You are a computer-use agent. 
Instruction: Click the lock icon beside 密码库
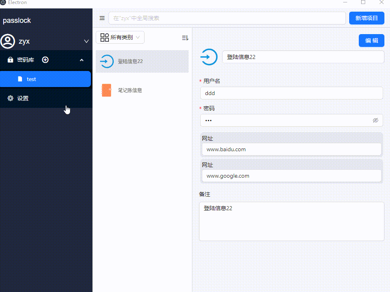pos(10,60)
